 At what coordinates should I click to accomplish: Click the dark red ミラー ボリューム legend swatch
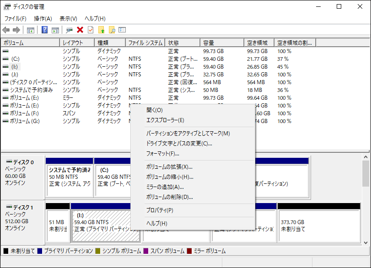pyautogui.click(x=189, y=251)
